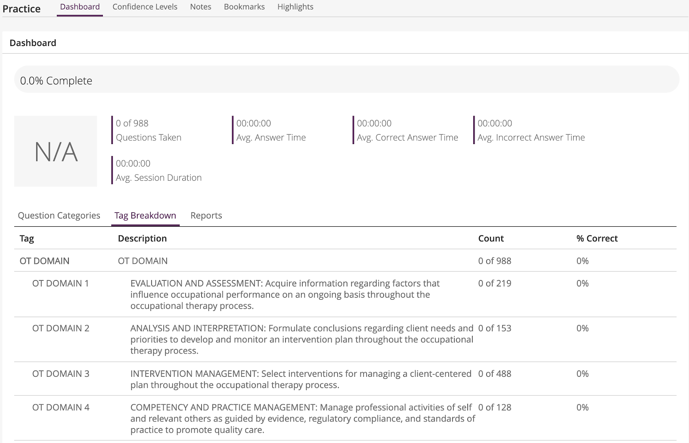Open the Highlights tab
This screenshot has height=443, width=689.
(295, 7)
